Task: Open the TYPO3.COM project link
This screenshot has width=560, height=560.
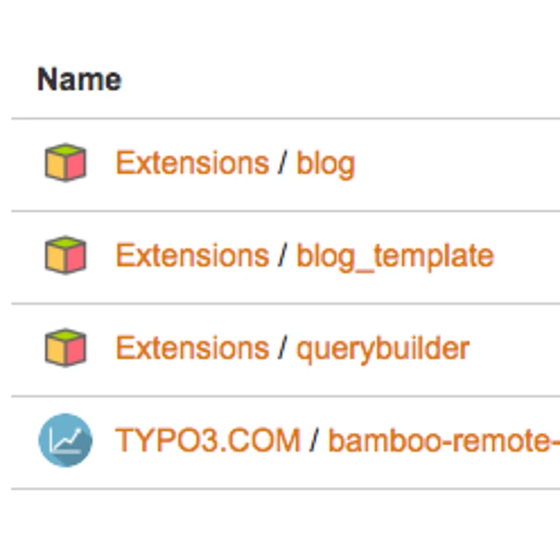Action: (x=208, y=441)
